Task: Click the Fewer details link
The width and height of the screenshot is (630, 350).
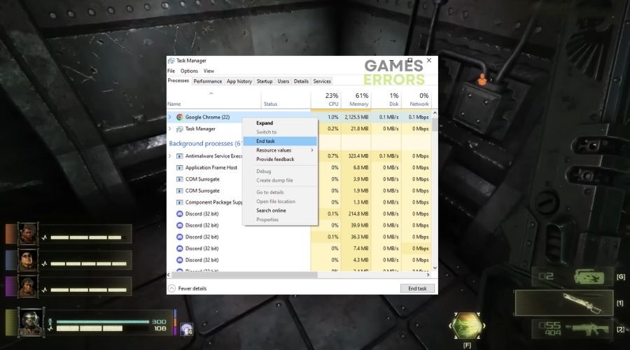Action: tap(192, 288)
